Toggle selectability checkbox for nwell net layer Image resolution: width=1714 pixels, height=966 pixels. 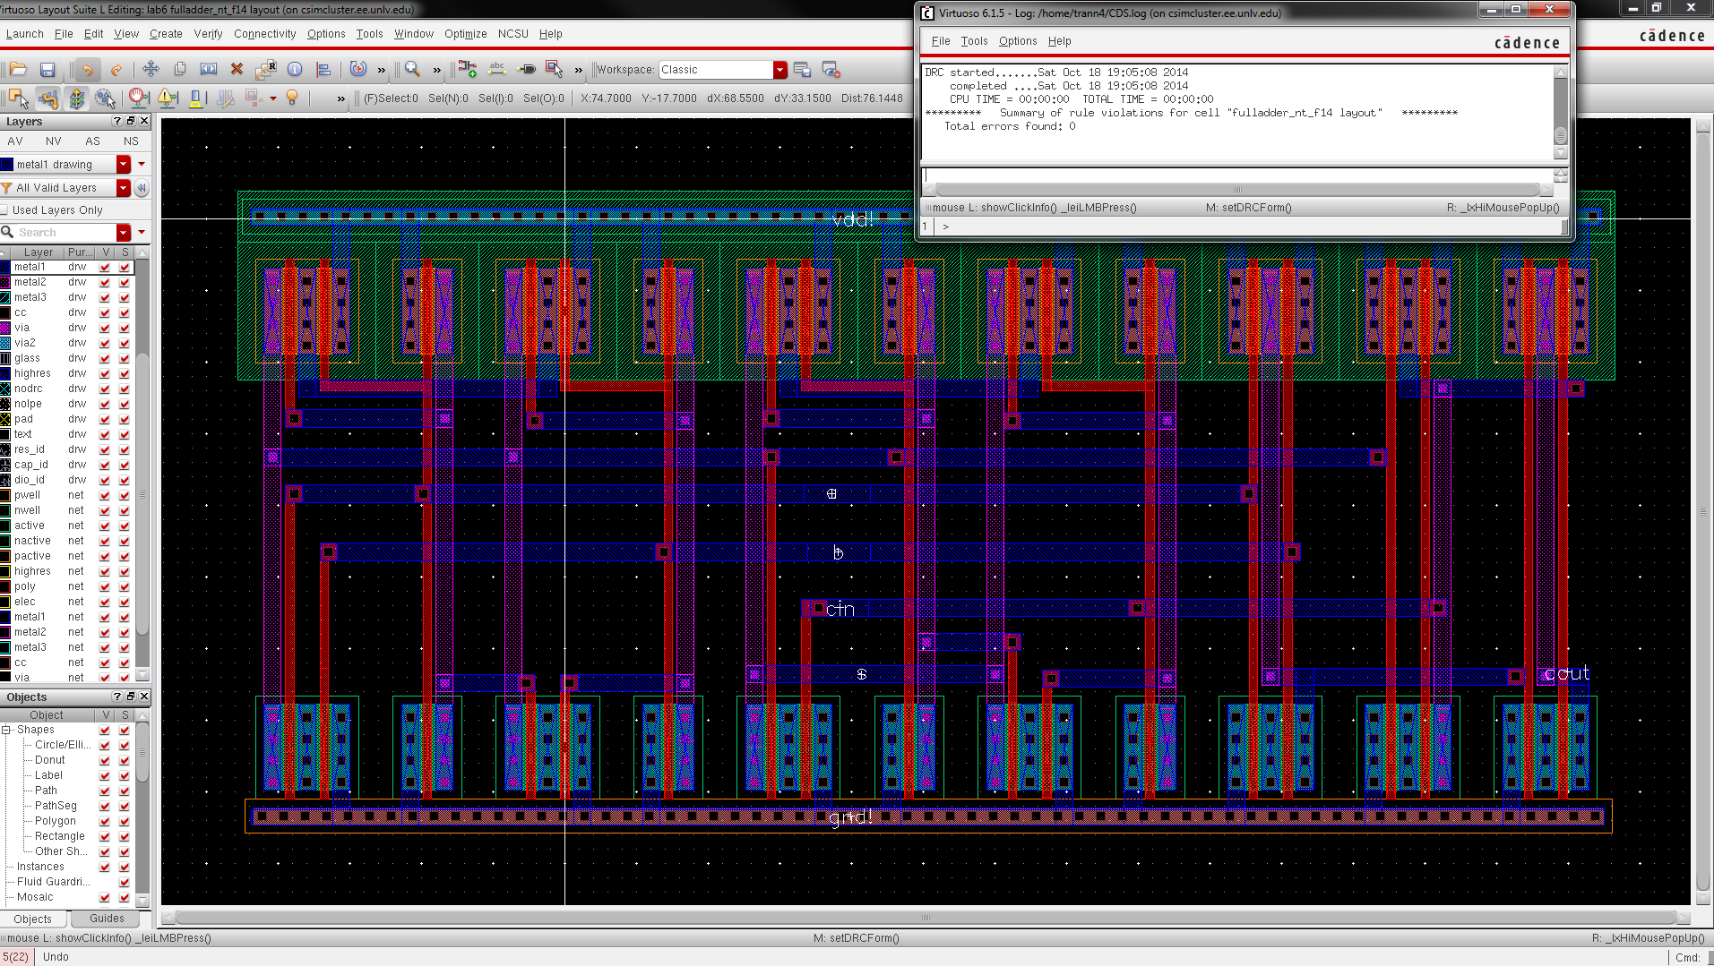[x=125, y=510]
